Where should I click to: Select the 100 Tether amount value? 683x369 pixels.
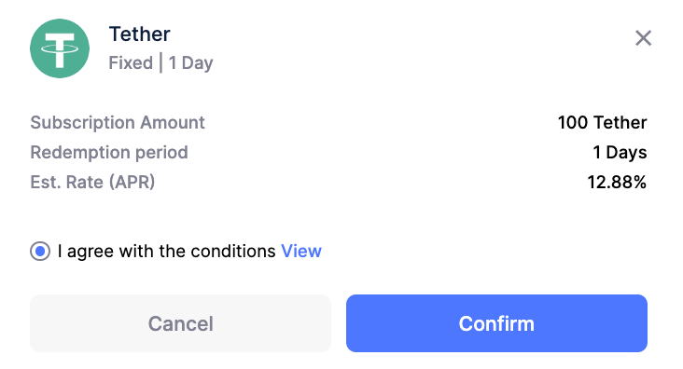pos(602,123)
